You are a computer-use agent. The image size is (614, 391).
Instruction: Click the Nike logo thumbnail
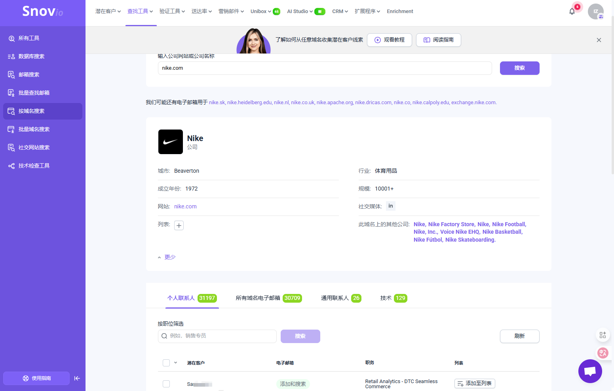[171, 142]
